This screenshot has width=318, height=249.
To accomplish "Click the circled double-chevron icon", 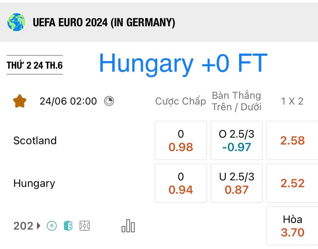I will coord(52,226).
